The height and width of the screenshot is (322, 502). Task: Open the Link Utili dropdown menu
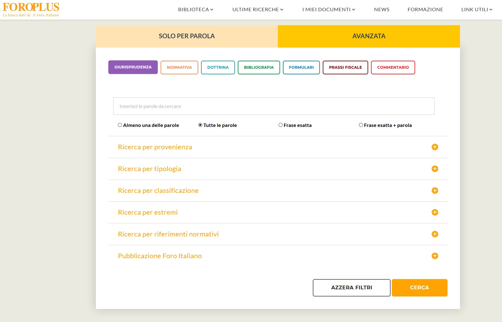tap(476, 10)
